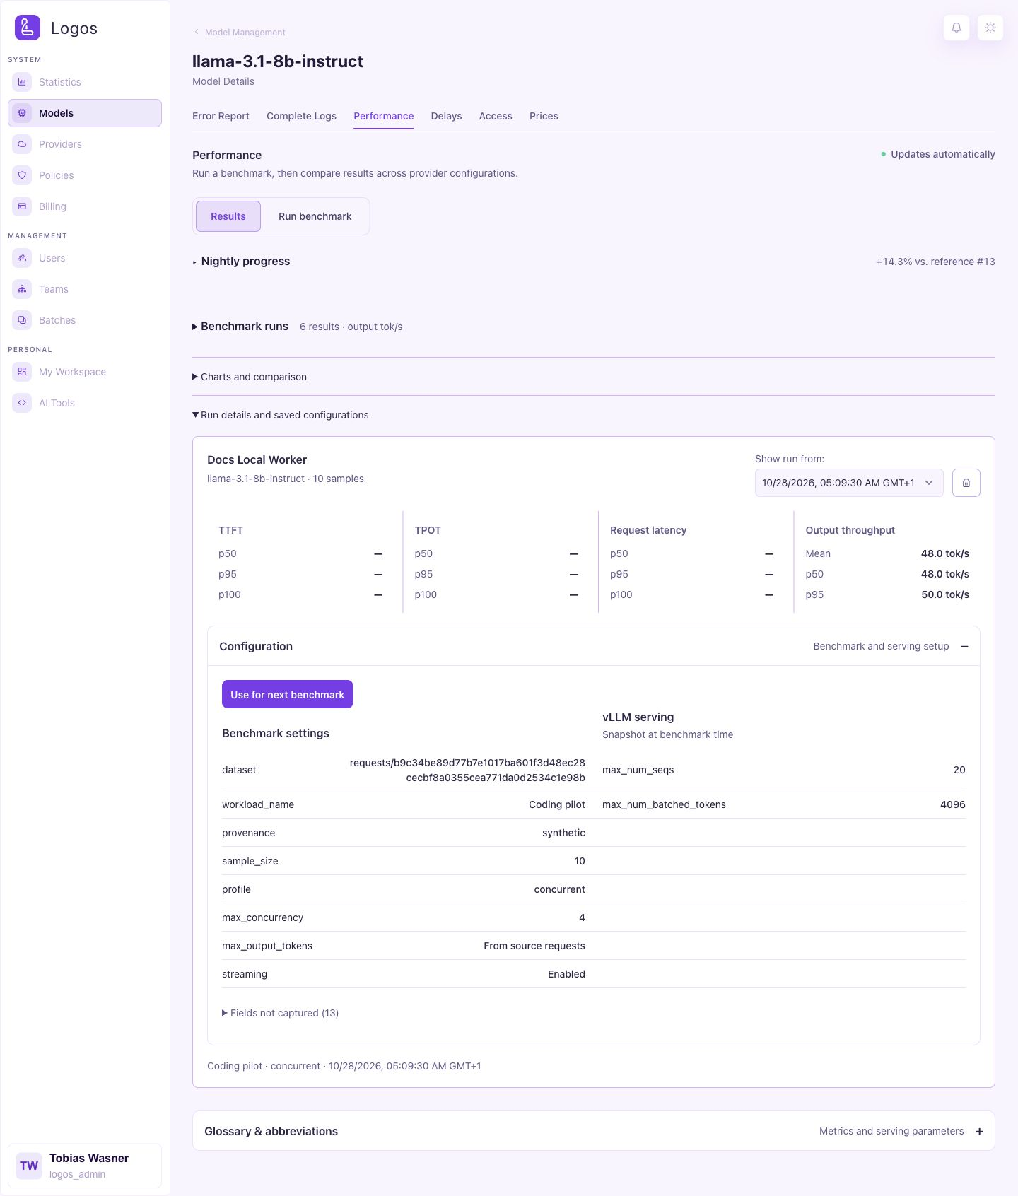Click the Teams hierarchy icon
Image resolution: width=1018 pixels, height=1196 pixels.
[22, 289]
